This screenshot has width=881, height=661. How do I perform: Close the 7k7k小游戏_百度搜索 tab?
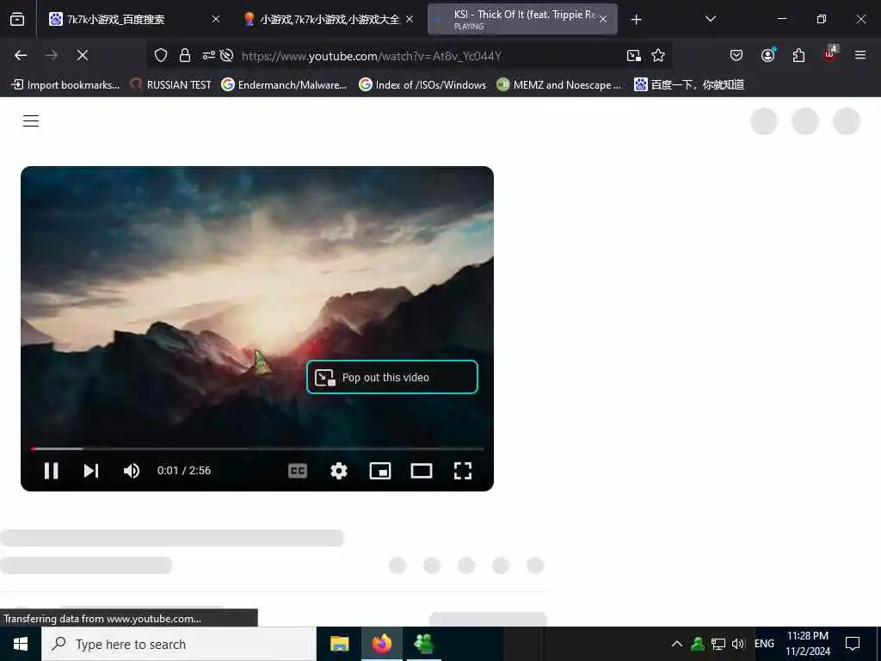click(x=216, y=19)
